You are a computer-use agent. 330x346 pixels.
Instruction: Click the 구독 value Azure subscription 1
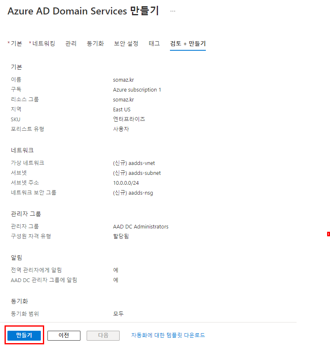pos(137,89)
